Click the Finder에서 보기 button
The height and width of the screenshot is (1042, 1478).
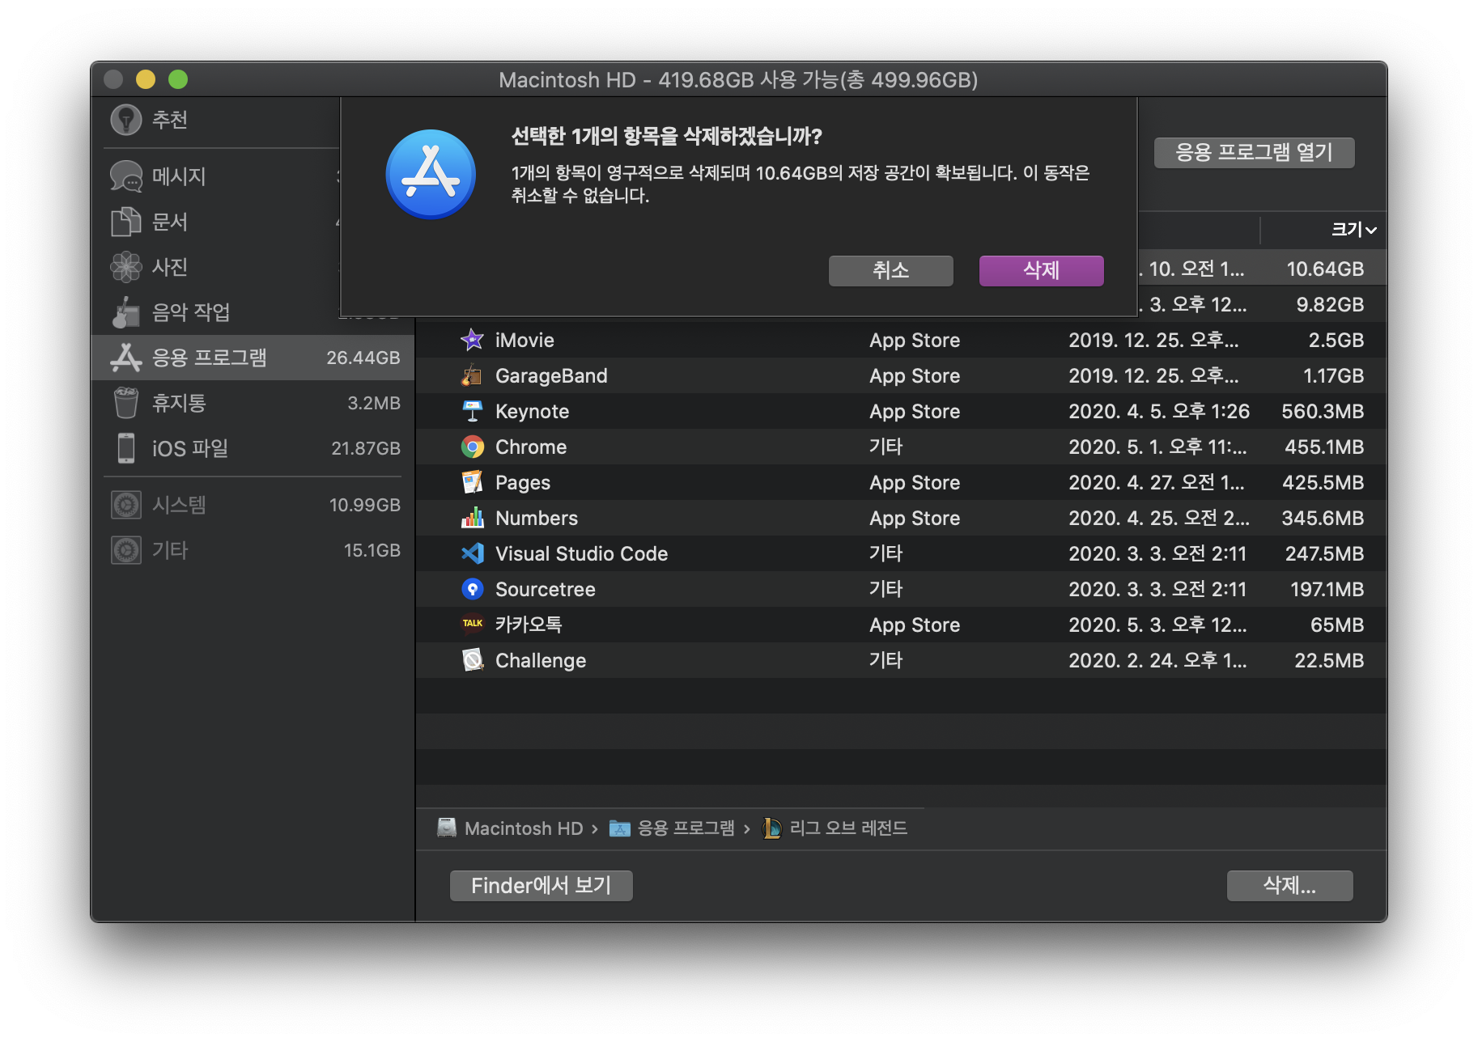541,885
